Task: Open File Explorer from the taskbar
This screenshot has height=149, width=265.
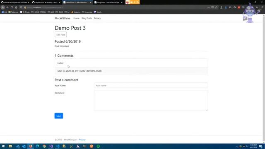Action: [10, 146]
